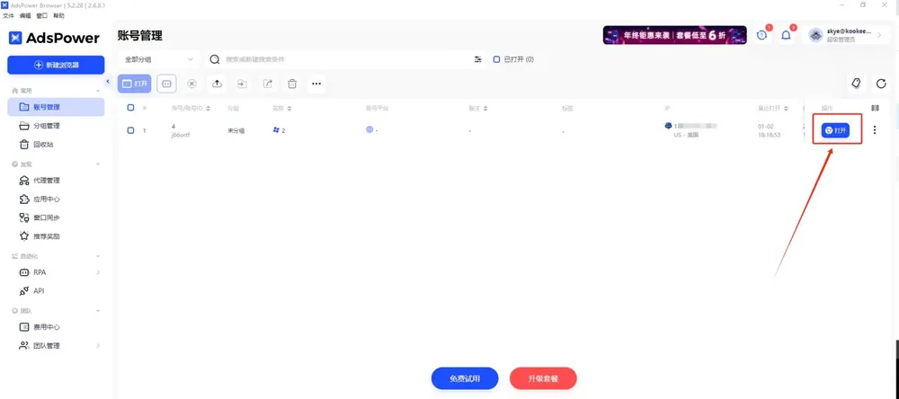Click the account ID j66ortf text
Viewport: 899px width, 399px height.
tap(181, 136)
